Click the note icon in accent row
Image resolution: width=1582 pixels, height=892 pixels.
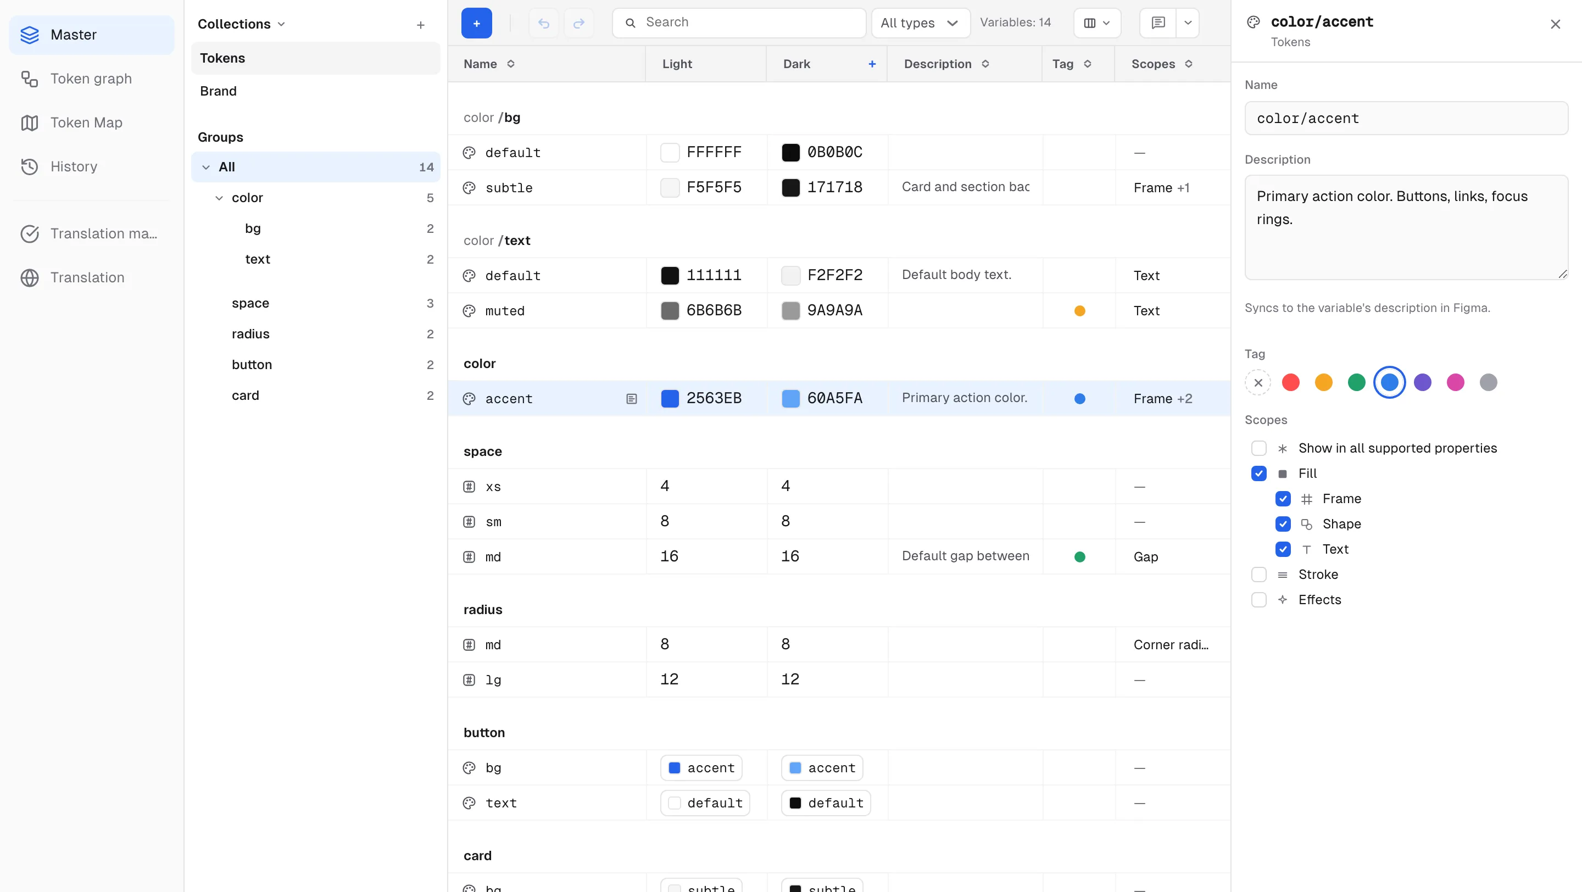click(631, 399)
